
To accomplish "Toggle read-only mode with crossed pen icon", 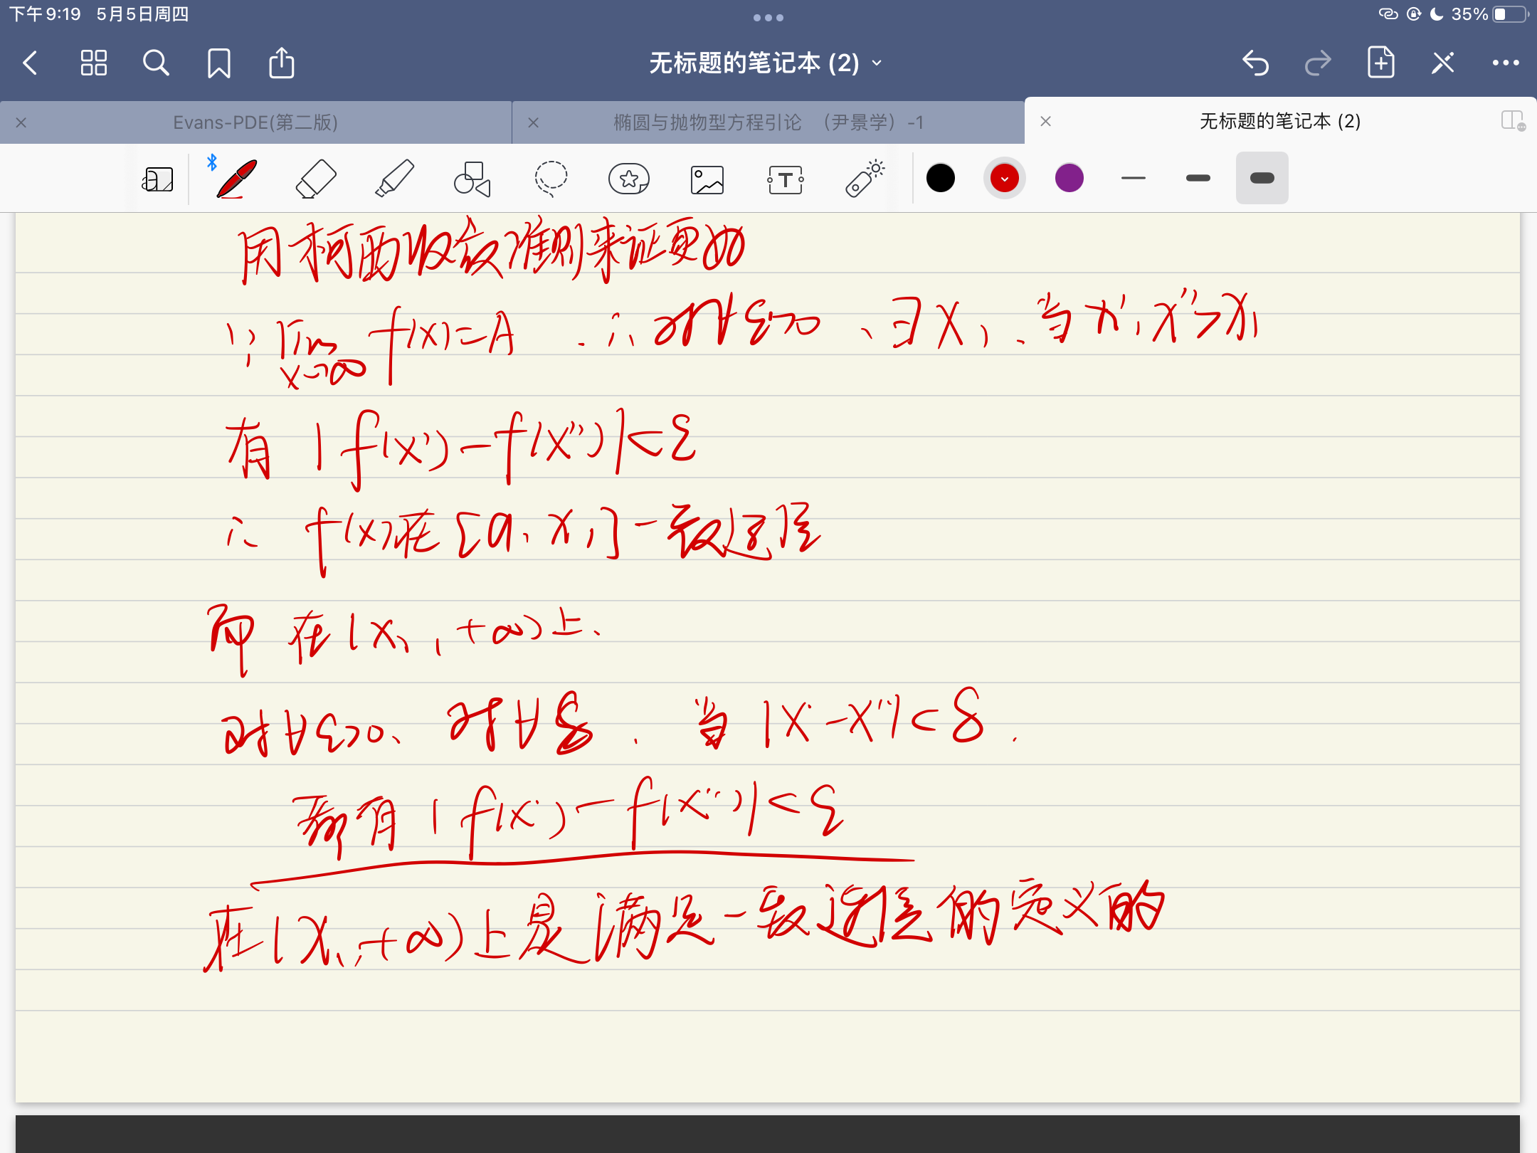I will click(x=1443, y=63).
